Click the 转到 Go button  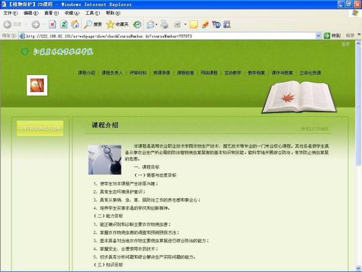[332, 36]
